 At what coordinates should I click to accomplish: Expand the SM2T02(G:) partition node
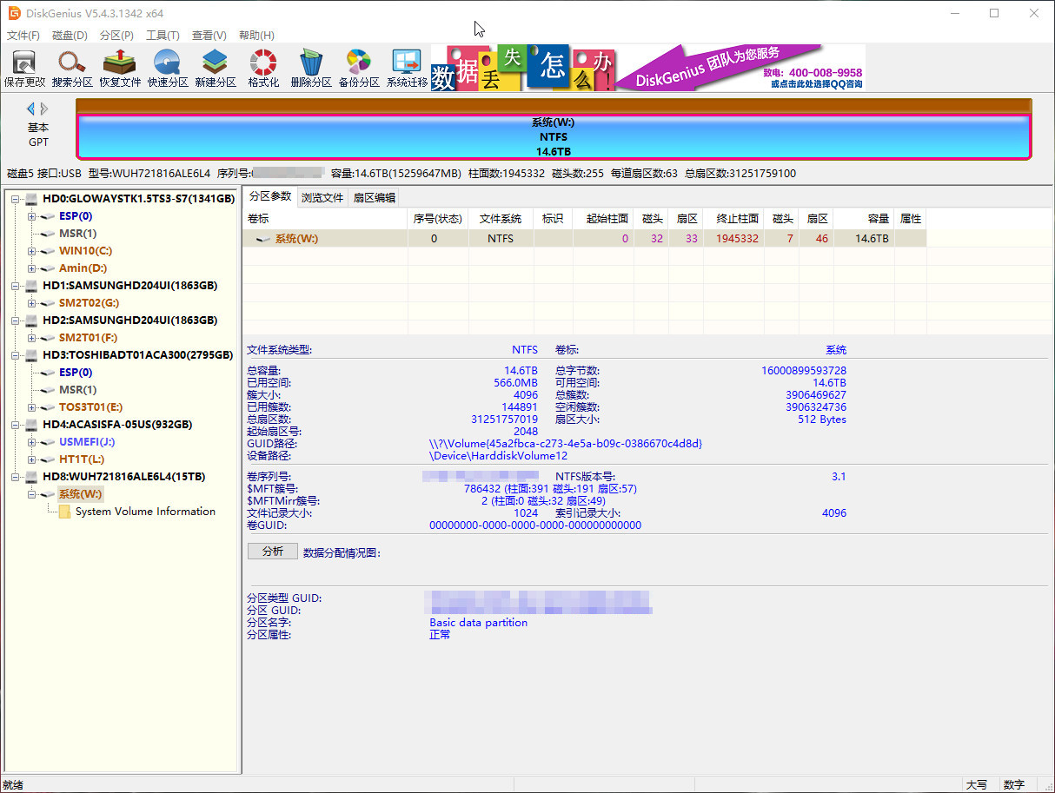32,303
